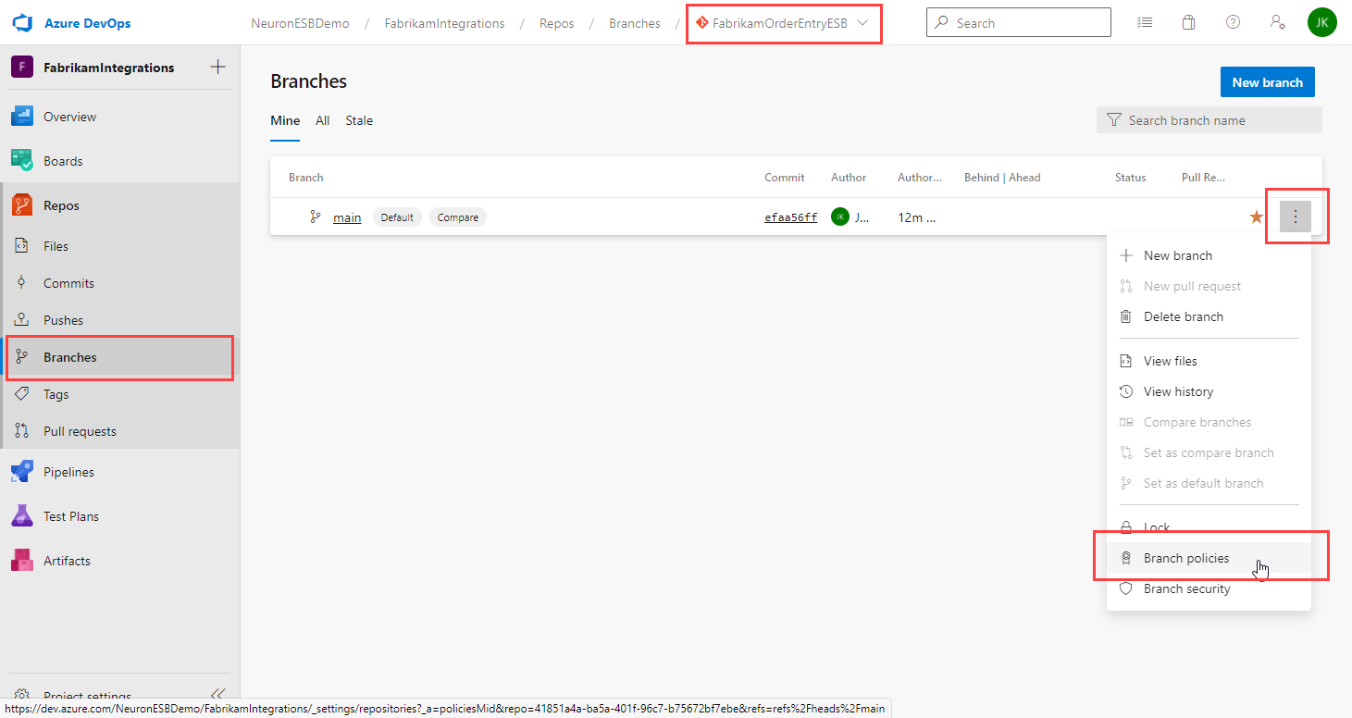Select View history in the context menu
The image size is (1352, 718).
tap(1209, 391)
